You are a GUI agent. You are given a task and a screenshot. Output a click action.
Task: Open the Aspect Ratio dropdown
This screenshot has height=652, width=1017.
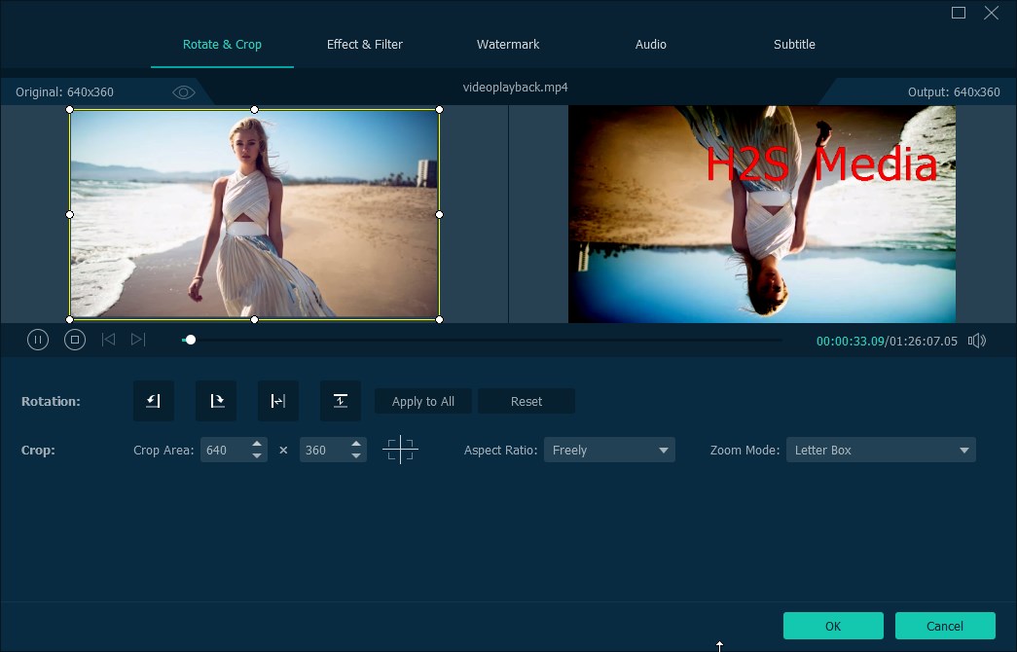[609, 450]
